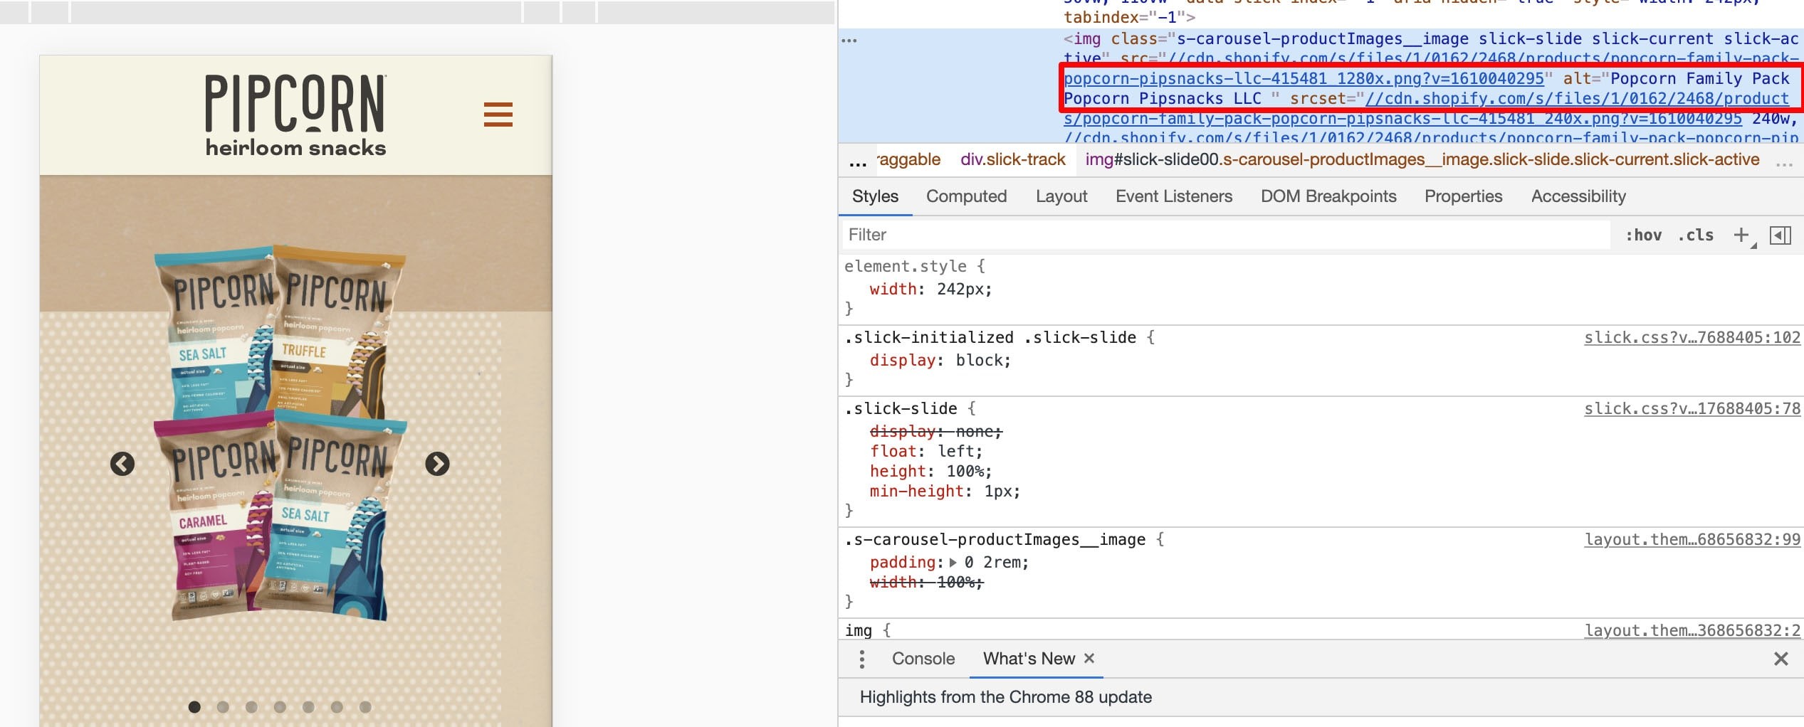Open the Event Listeners tab
Viewport: 1804px width, 727px height.
1173,196
